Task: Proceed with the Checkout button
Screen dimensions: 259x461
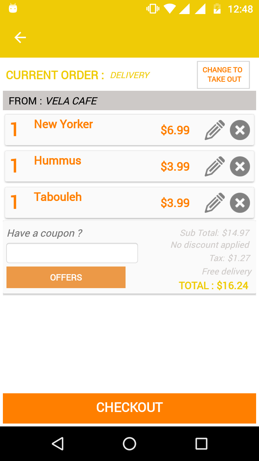Action: (129, 408)
